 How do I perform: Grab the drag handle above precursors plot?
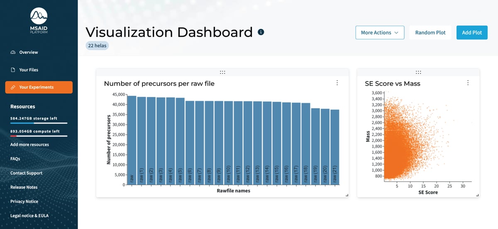pyautogui.click(x=222, y=72)
